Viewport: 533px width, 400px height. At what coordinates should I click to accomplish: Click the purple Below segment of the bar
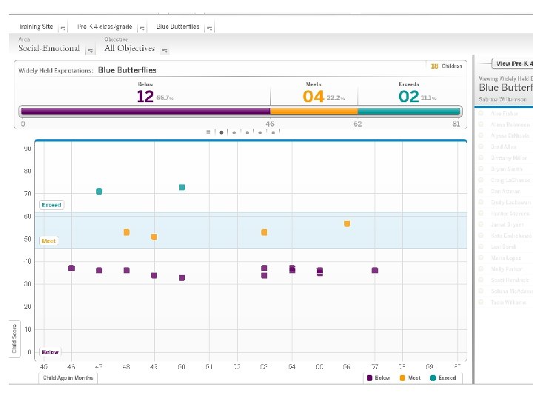[146, 111]
